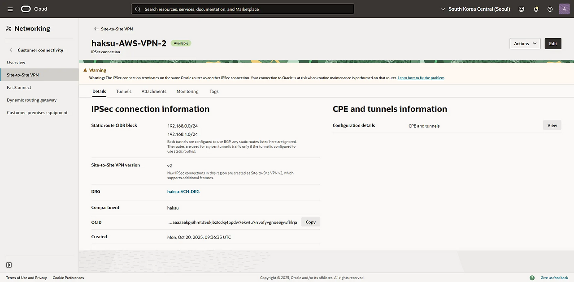Open the Actions dropdown menu
Image resolution: width=574 pixels, height=282 pixels.
point(525,43)
